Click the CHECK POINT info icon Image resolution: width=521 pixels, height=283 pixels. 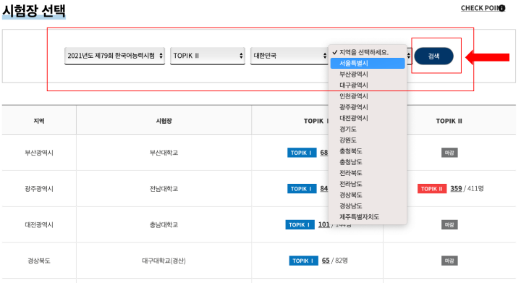click(501, 8)
